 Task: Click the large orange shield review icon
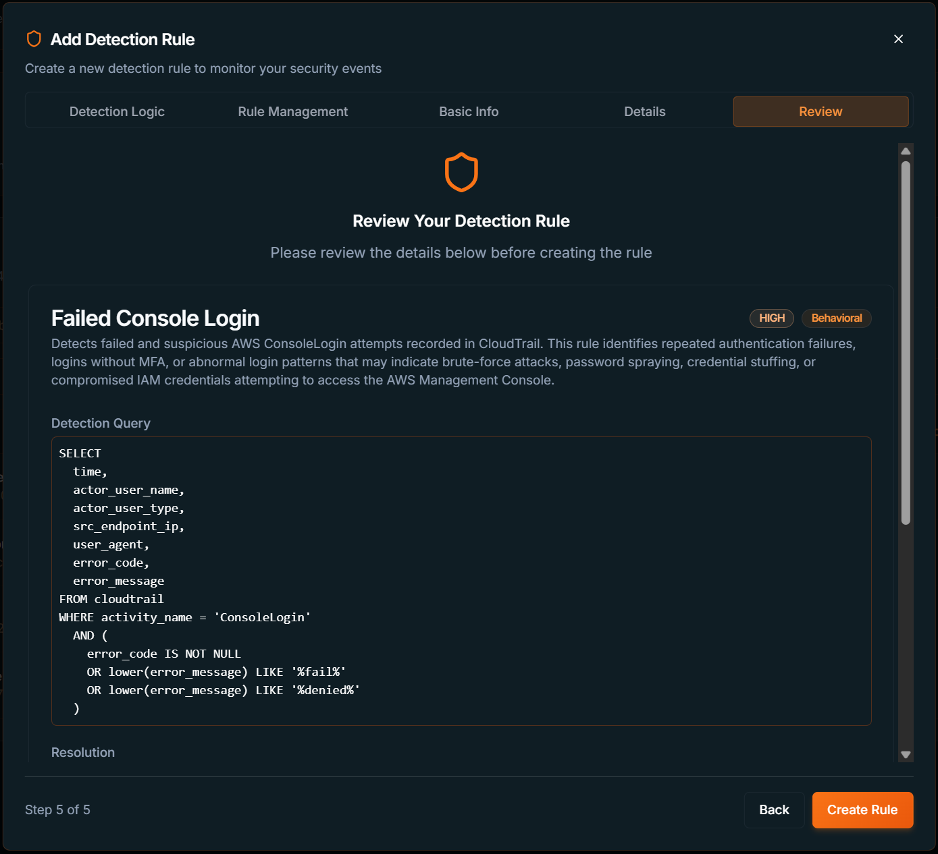461,172
